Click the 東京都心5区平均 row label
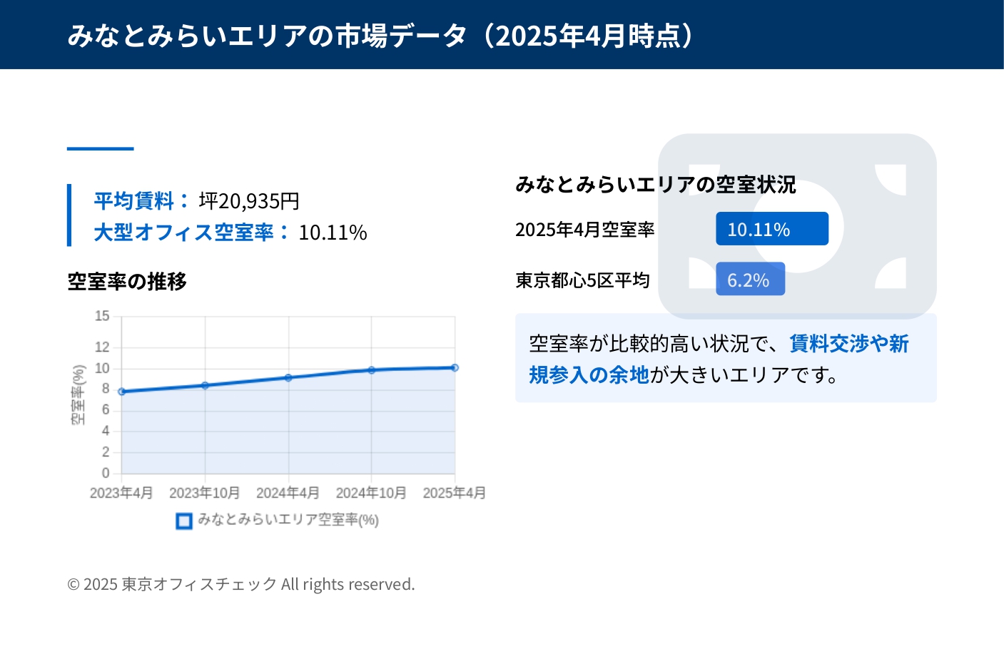The height and width of the screenshot is (669, 1004). (582, 280)
